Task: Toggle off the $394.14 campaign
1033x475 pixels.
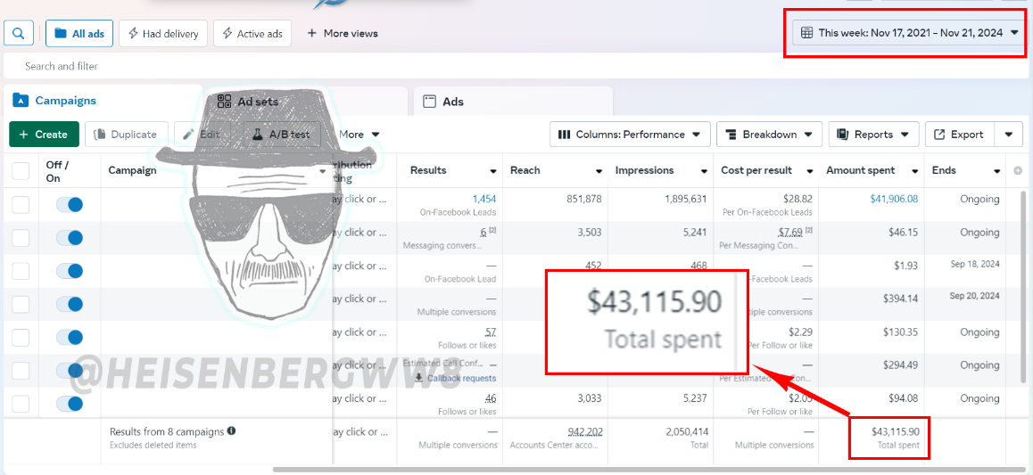Action: coord(70,304)
